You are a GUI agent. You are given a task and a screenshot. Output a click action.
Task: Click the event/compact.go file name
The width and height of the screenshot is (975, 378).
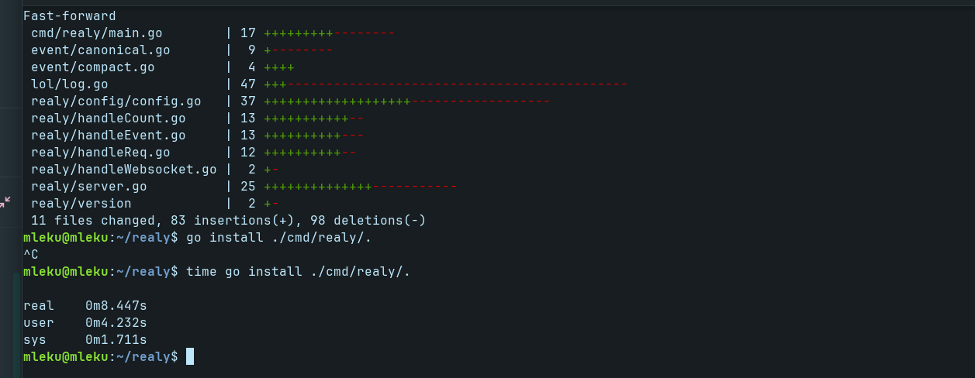[93, 67]
